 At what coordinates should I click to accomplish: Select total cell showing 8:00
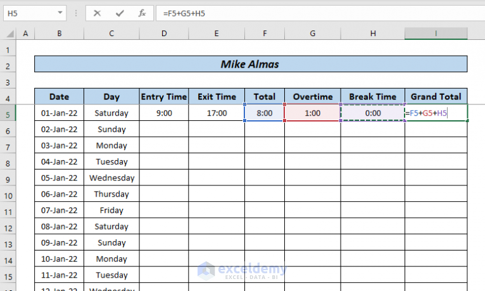coord(265,113)
